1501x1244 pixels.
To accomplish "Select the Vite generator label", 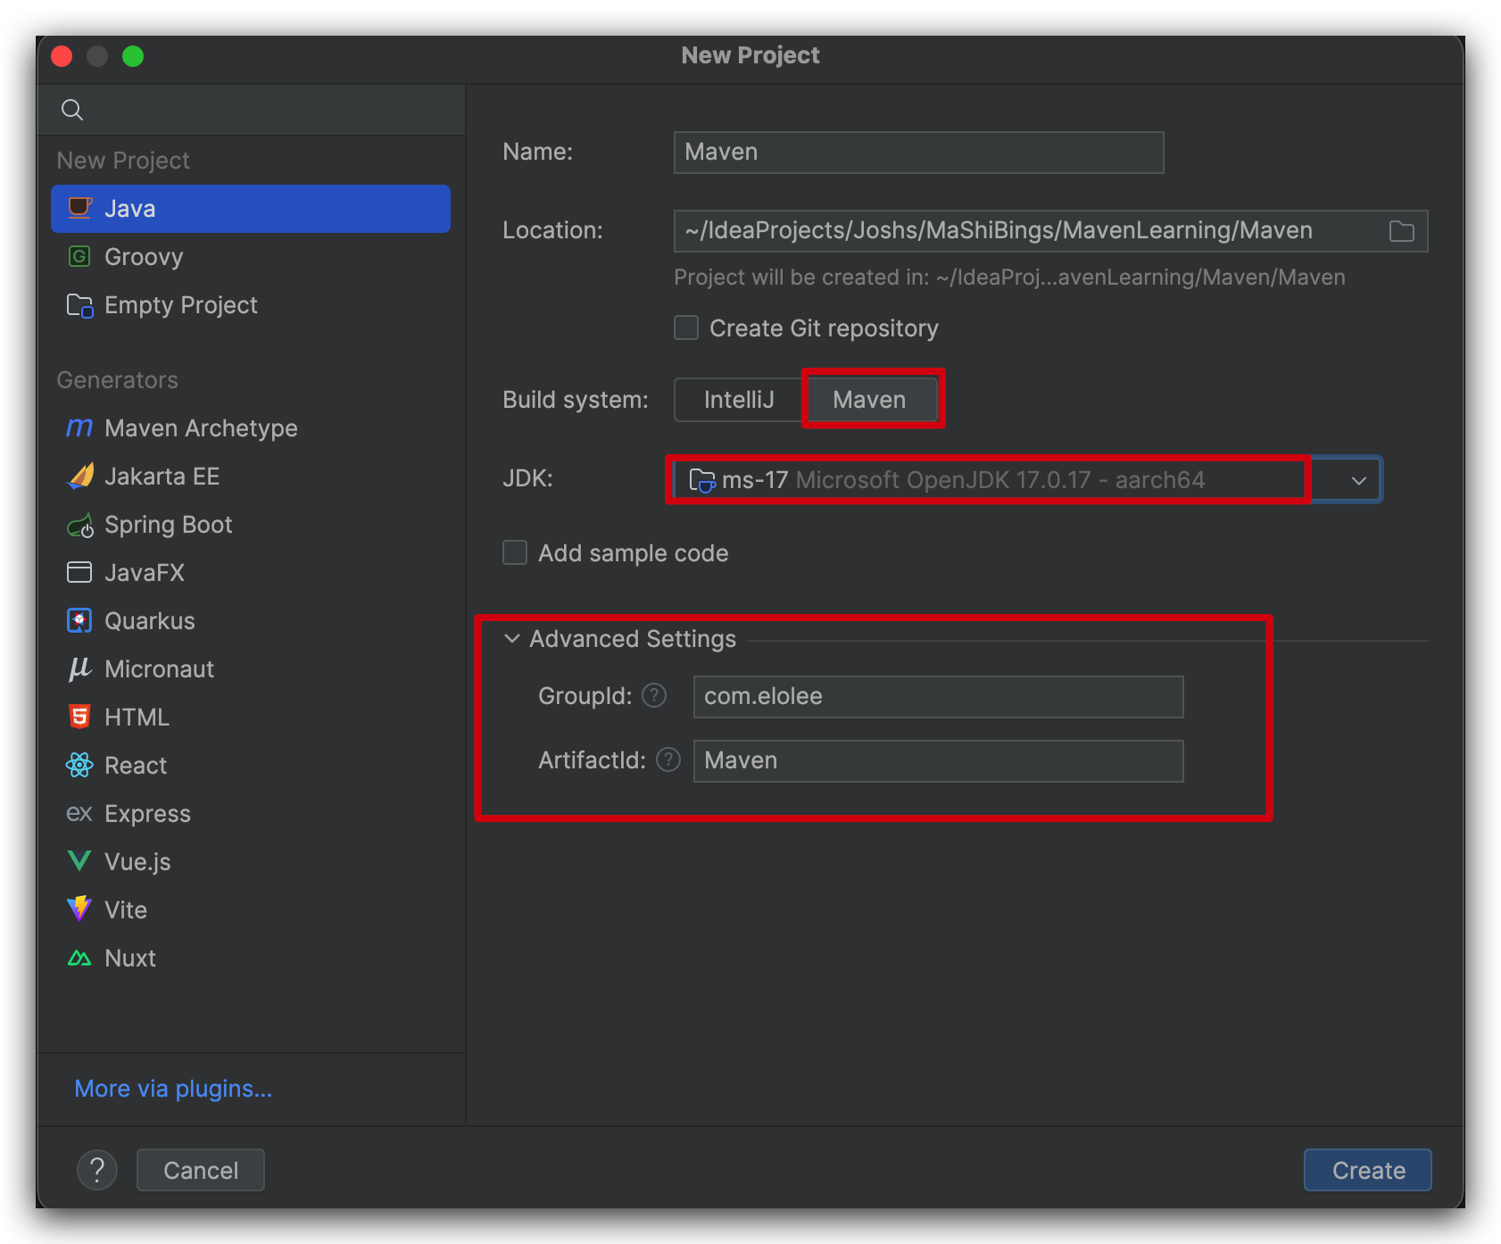I will 126,910.
